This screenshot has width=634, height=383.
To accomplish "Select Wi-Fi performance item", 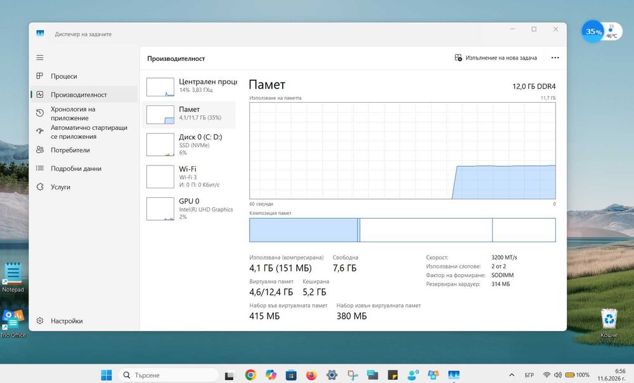I will (x=189, y=176).
